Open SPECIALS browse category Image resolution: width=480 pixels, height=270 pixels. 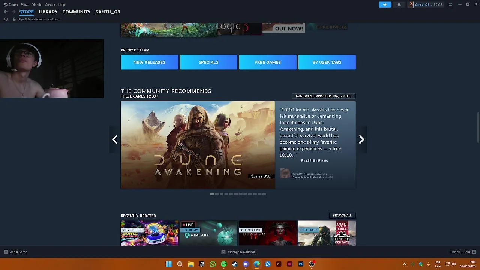[208, 62]
